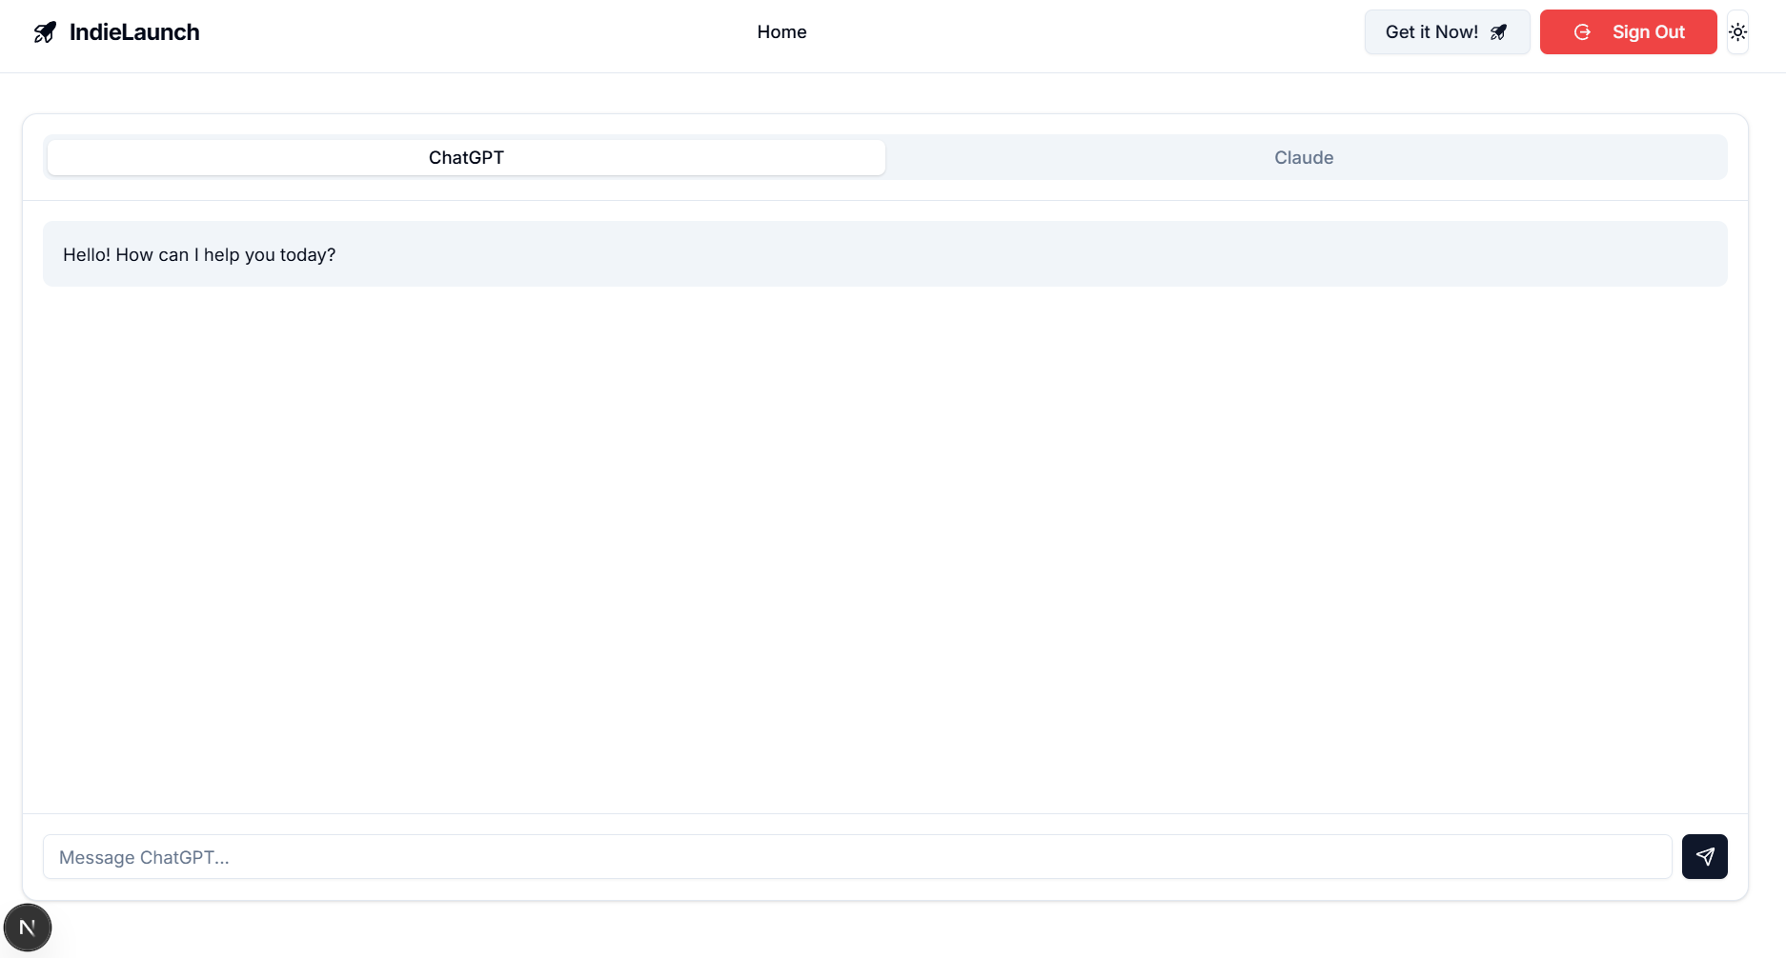The height and width of the screenshot is (958, 1786).
Task: Open the Next.js dev tools badge
Action: tap(28, 928)
